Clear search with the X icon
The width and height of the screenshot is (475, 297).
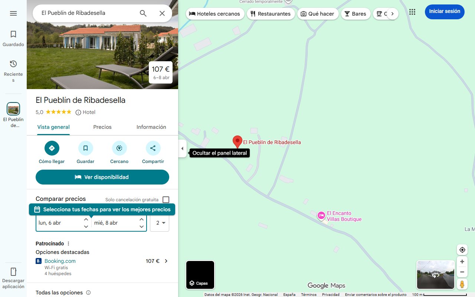162,13
